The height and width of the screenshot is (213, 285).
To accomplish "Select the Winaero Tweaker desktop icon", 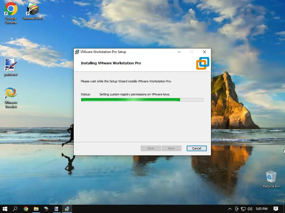I will point(11,98).
